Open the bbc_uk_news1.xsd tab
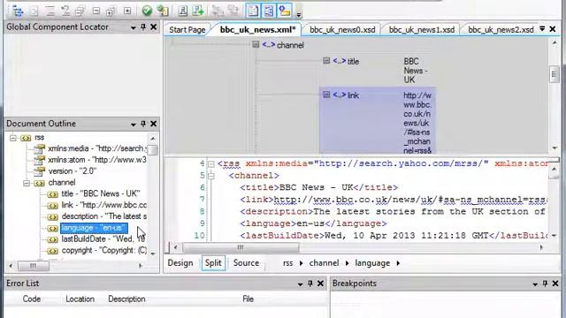This screenshot has height=318, width=566. [422, 29]
